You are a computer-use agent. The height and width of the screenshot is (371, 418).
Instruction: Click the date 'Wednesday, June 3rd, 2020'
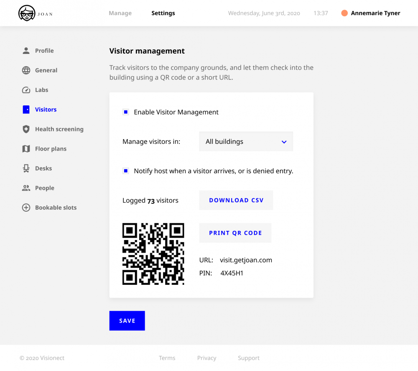point(264,13)
